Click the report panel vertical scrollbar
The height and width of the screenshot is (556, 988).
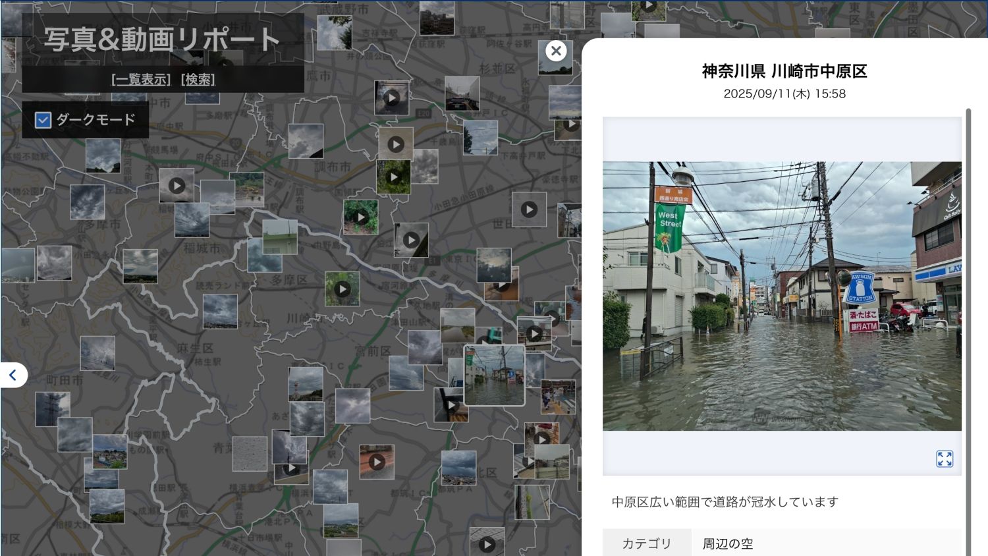pyautogui.click(x=968, y=329)
